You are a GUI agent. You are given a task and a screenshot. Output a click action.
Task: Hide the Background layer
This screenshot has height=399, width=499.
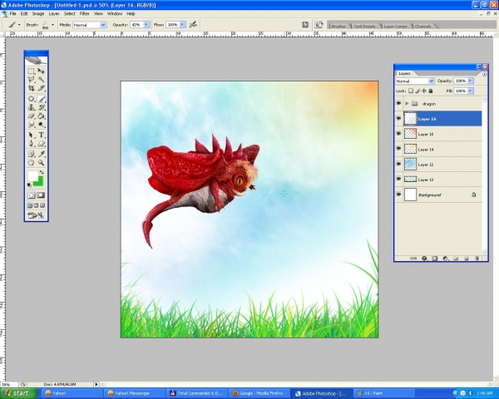398,194
